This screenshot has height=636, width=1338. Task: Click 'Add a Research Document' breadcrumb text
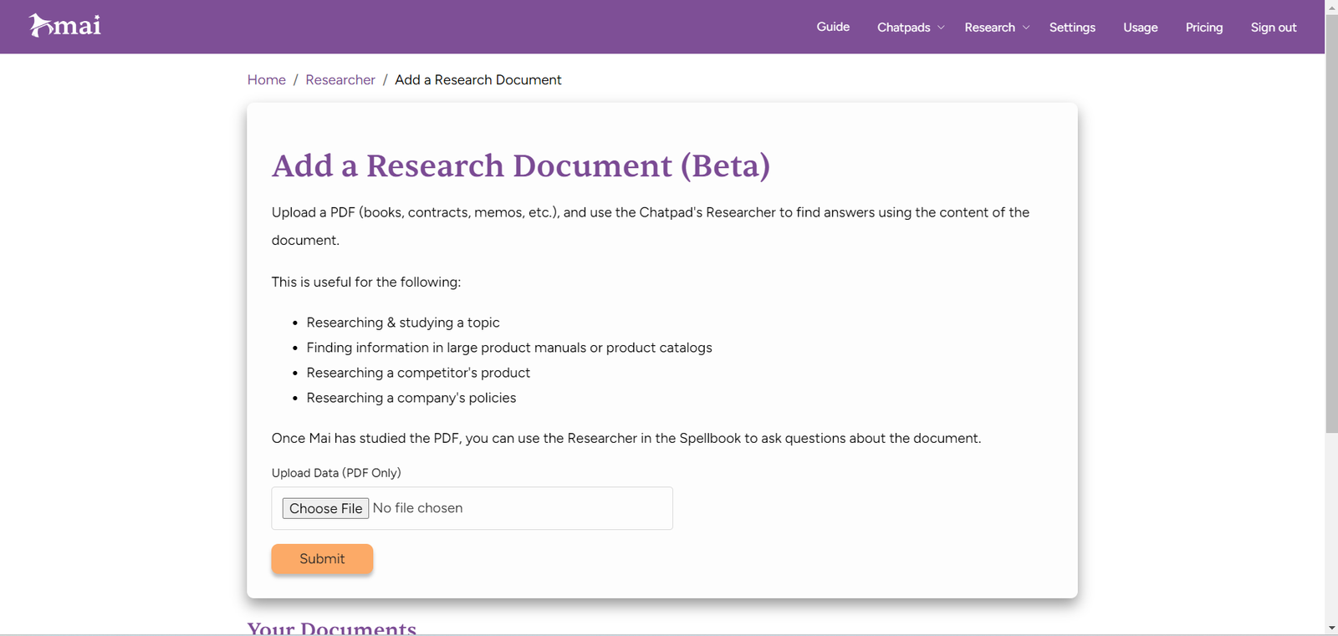coord(477,79)
